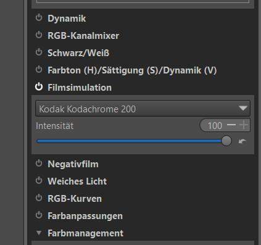Turn on RGB-Kanalmixer power icon

(x=39, y=35)
